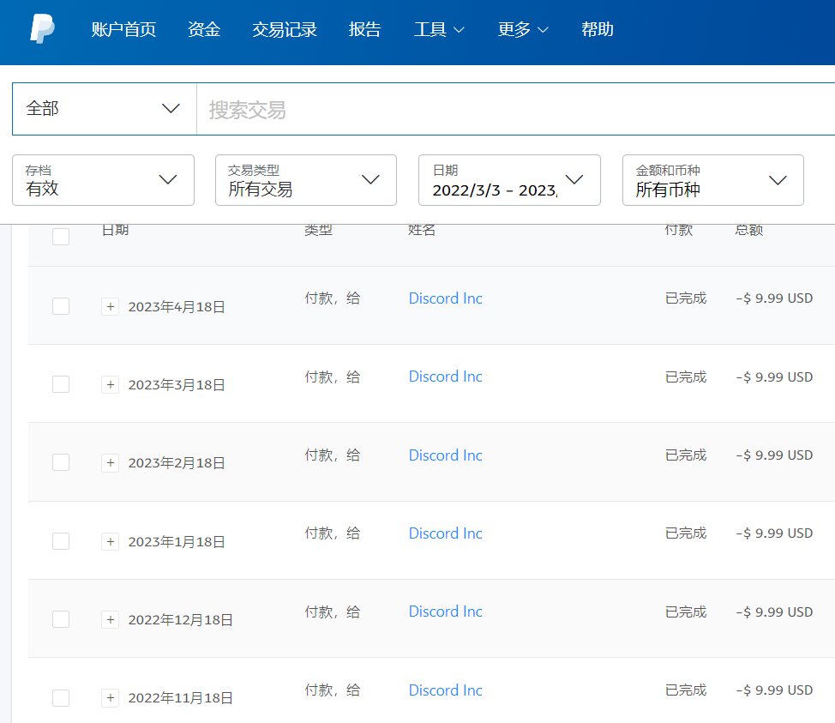This screenshot has height=723, width=835.
Task: Tick the checkbox for 2023年2月18日 row
Action: (x=61, y=462)
